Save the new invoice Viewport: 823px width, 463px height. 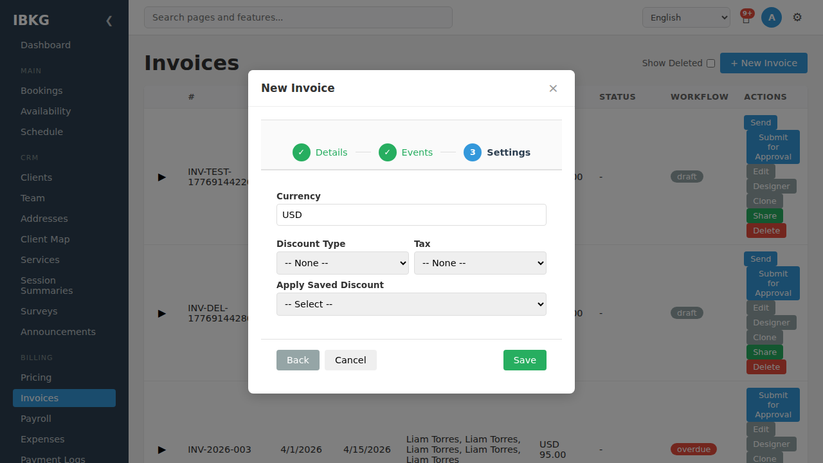pyautogui.click(x=525, y=360)
